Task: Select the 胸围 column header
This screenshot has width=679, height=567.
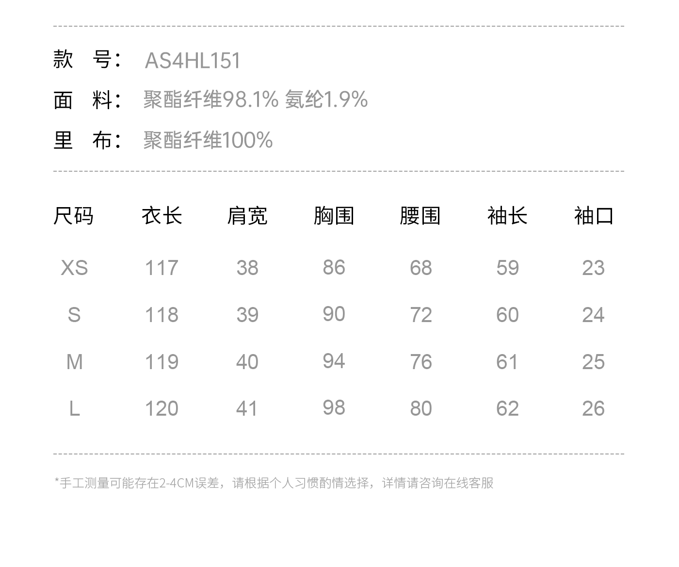Action: point(334,216)
